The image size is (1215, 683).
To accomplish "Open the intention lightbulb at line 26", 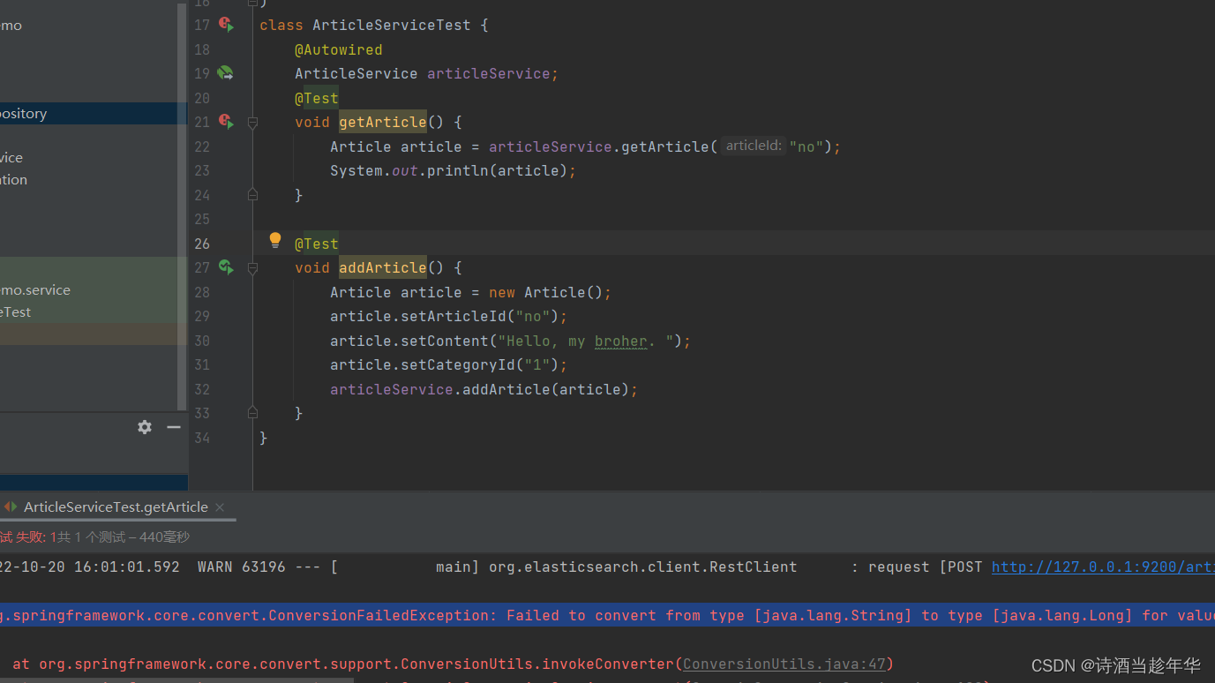I will click(x=275, y=240).
